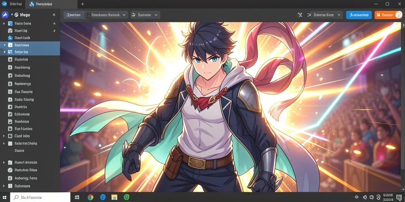Click the pencil-circle icon near the sidebar bottom
Viewport: 405px width, 202px height.
point(10,170)
